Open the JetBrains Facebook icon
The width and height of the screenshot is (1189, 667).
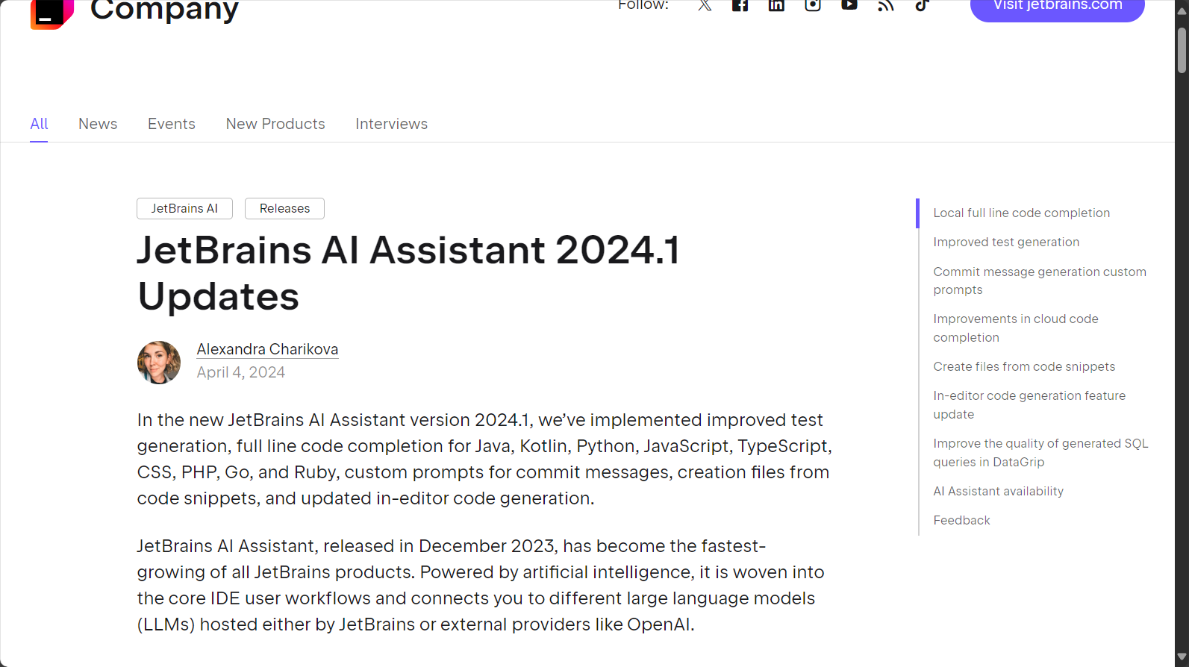(740, 5)
